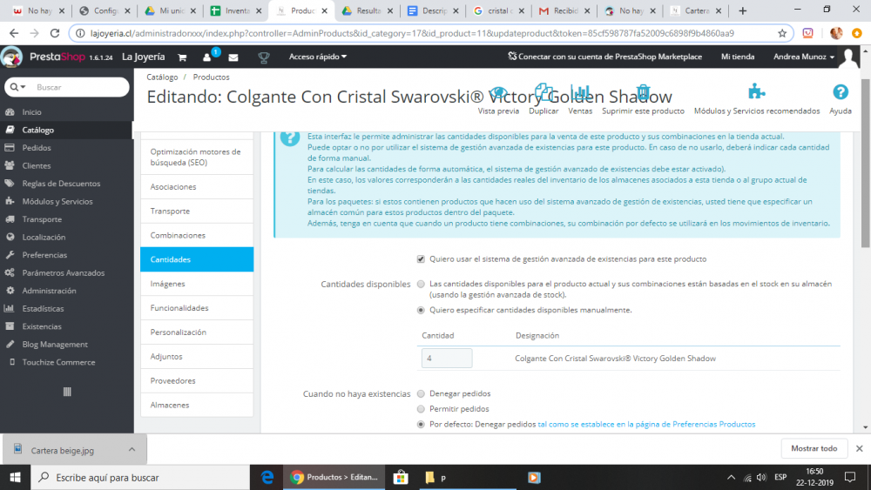Click the user avatar in the top right
Viewport: 871px width, 490px height.
click(848, 57)
